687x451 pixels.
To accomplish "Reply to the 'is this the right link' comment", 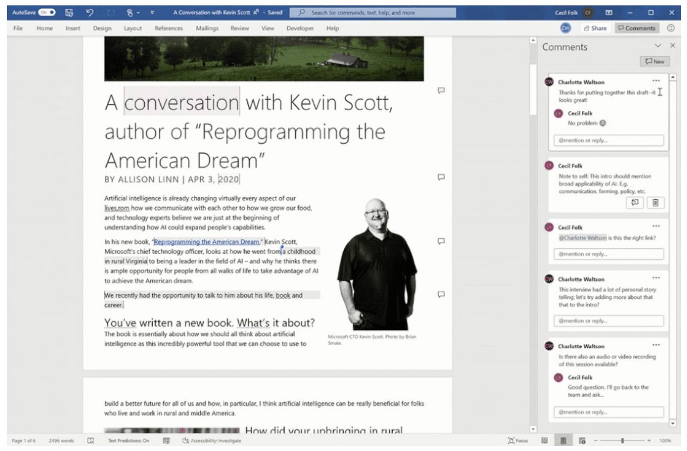I will [609, 254].
